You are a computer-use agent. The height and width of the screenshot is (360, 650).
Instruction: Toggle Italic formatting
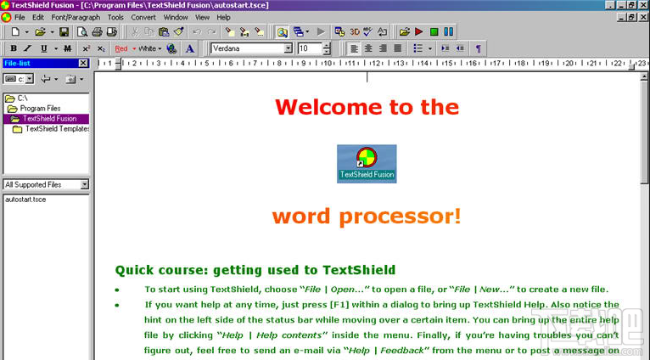pos(28,48)
